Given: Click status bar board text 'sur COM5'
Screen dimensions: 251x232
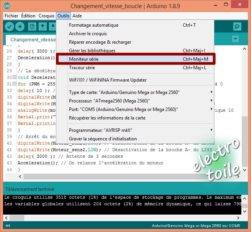Looking at the screenshot, I should coord(231,226).
